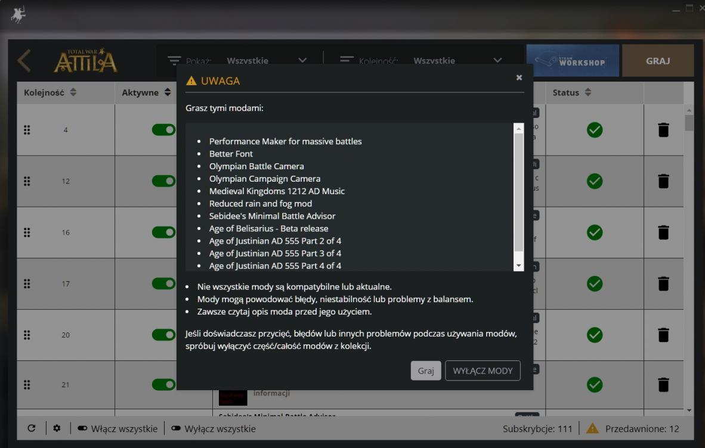Sort by the Kolejność column header

tap(50, 92)
